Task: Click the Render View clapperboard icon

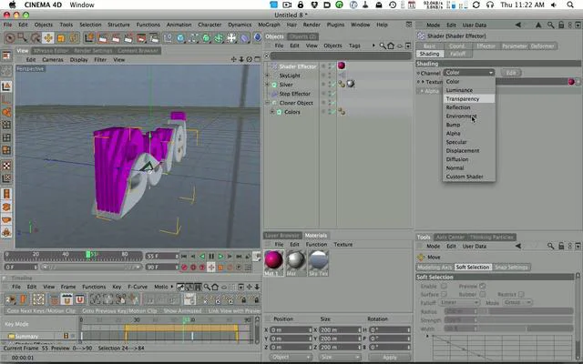Action: click(x=103, y=38)
